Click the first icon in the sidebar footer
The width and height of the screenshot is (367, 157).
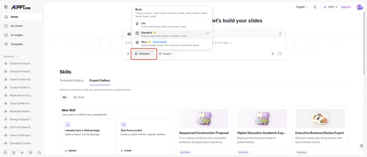point(6,153)
